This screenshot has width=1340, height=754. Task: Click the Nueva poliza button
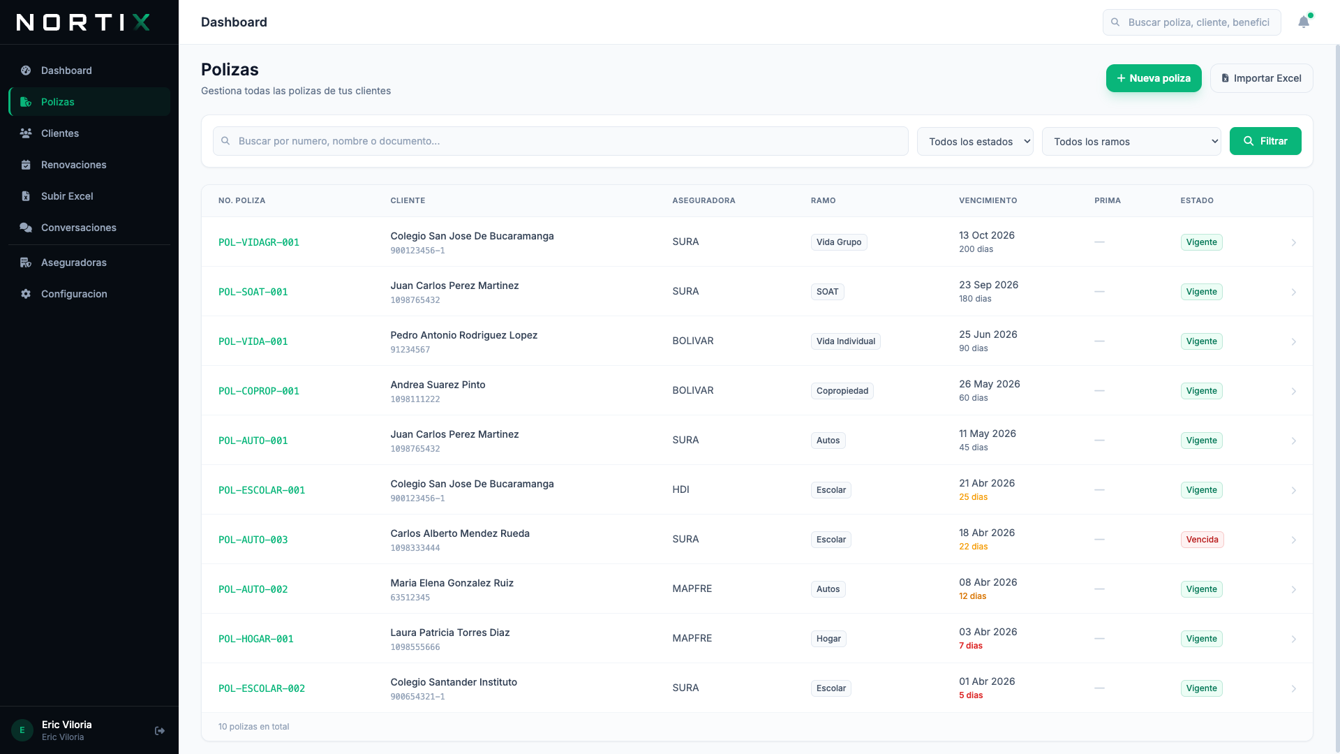(1154, 78)
